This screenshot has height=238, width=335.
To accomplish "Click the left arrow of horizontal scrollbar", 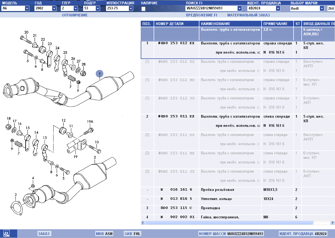I will (143, 223).
